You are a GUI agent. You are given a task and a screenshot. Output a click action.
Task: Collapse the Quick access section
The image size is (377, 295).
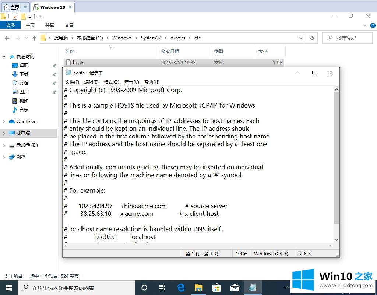4,57
